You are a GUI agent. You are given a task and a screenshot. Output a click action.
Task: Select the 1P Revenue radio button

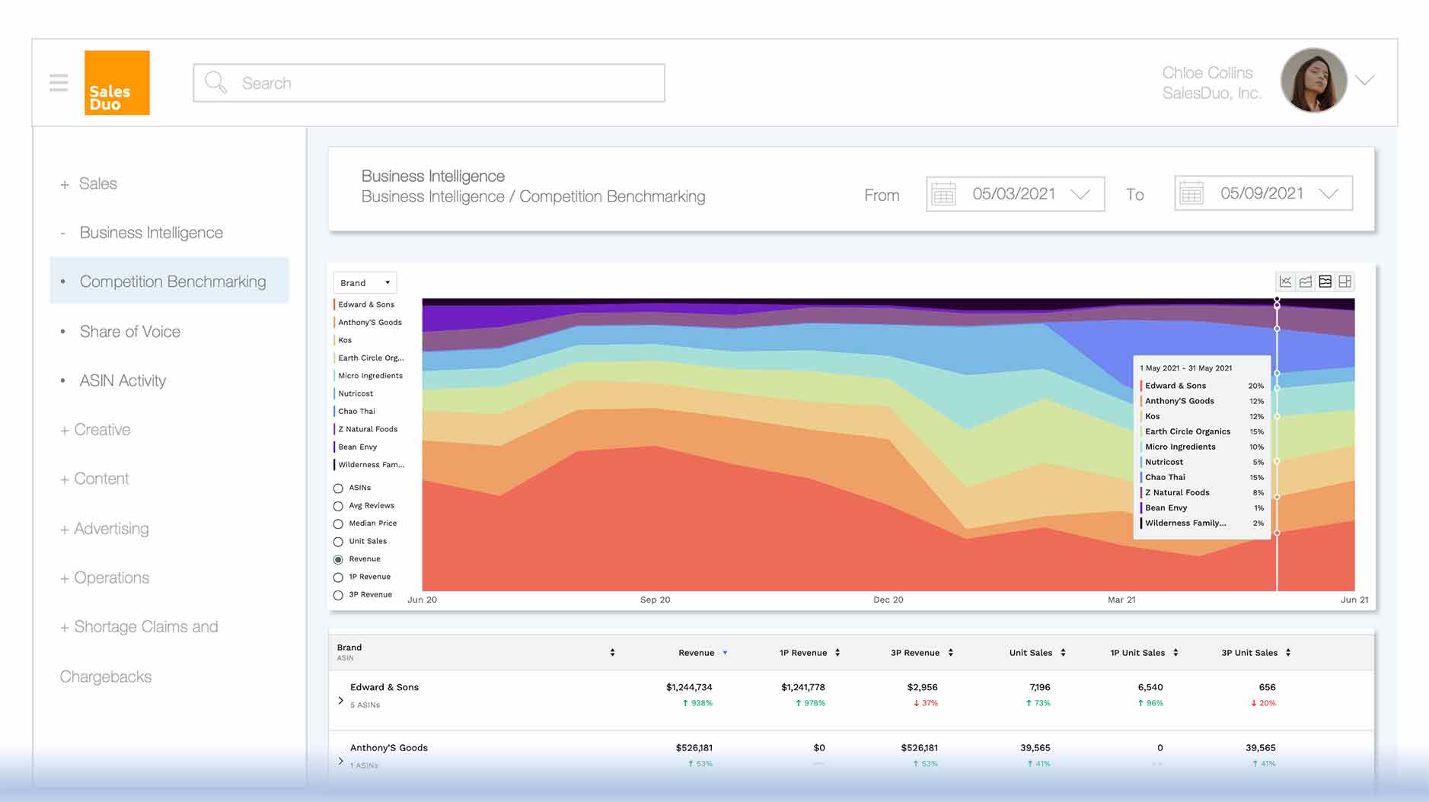pos(338,578)
